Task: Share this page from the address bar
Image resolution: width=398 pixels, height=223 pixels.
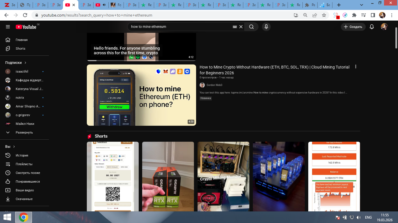Action: pos(315,15)
